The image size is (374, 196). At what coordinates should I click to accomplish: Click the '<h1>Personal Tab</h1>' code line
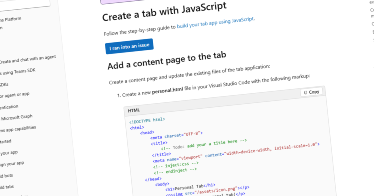(x=190, y=187)
